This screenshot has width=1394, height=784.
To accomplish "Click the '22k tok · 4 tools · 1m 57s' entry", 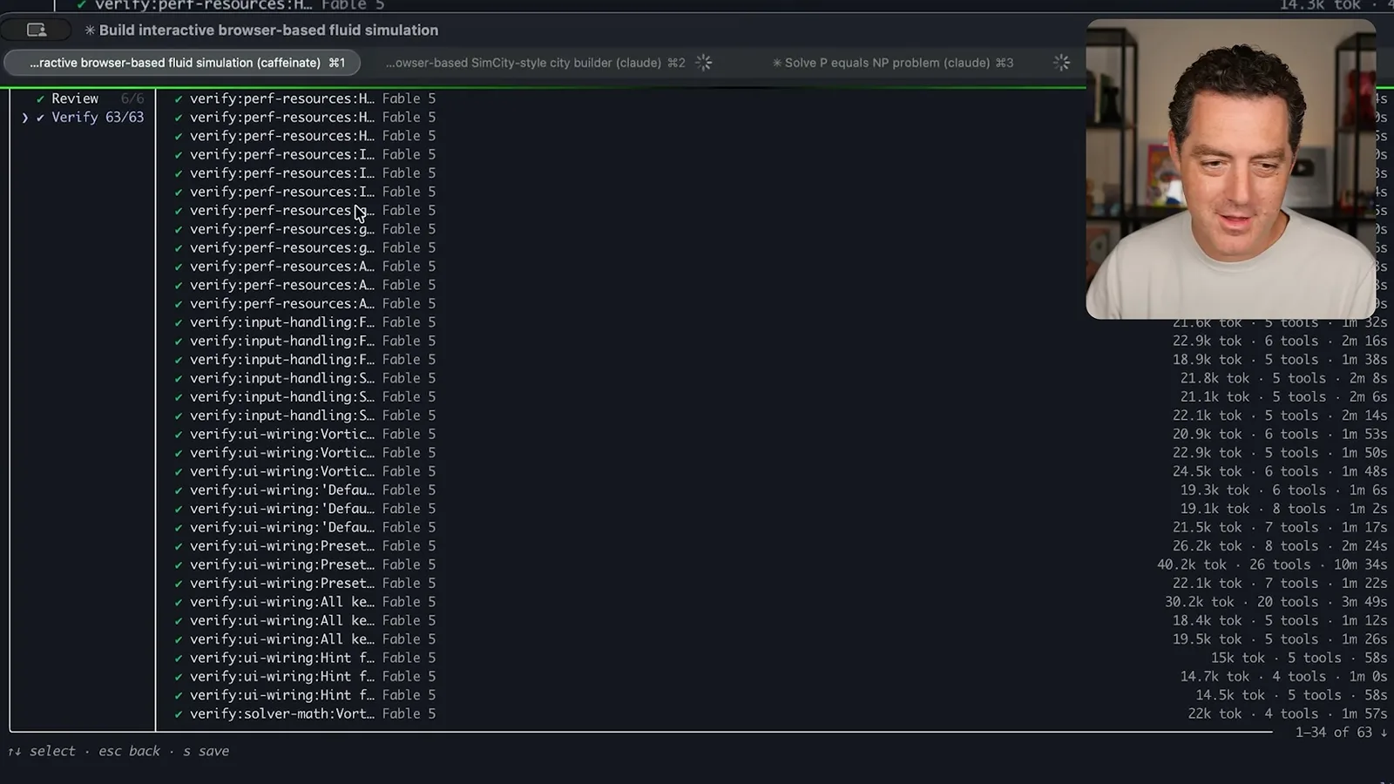I will tap(1288, 714).
